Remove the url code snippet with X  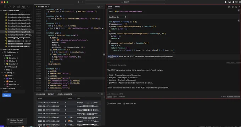(239, 10)
